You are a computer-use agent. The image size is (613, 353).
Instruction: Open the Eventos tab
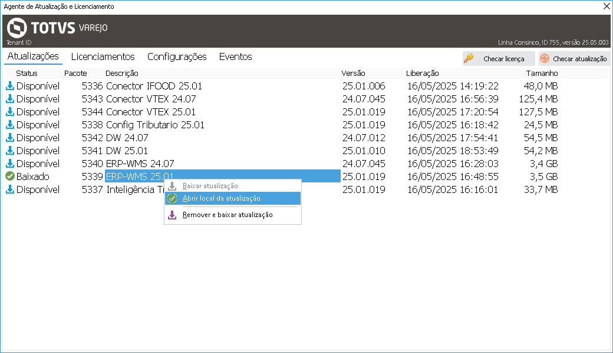pos(235,56)
